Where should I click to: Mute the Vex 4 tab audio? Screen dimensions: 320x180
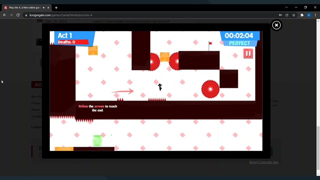tap(44, 8)
